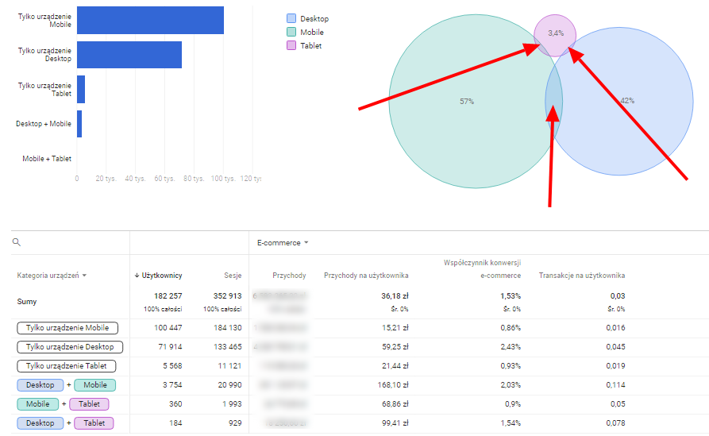Click the Tablet chip in Mobile + Tablet row
709x436 pixels.
click(x=89, y=404)
